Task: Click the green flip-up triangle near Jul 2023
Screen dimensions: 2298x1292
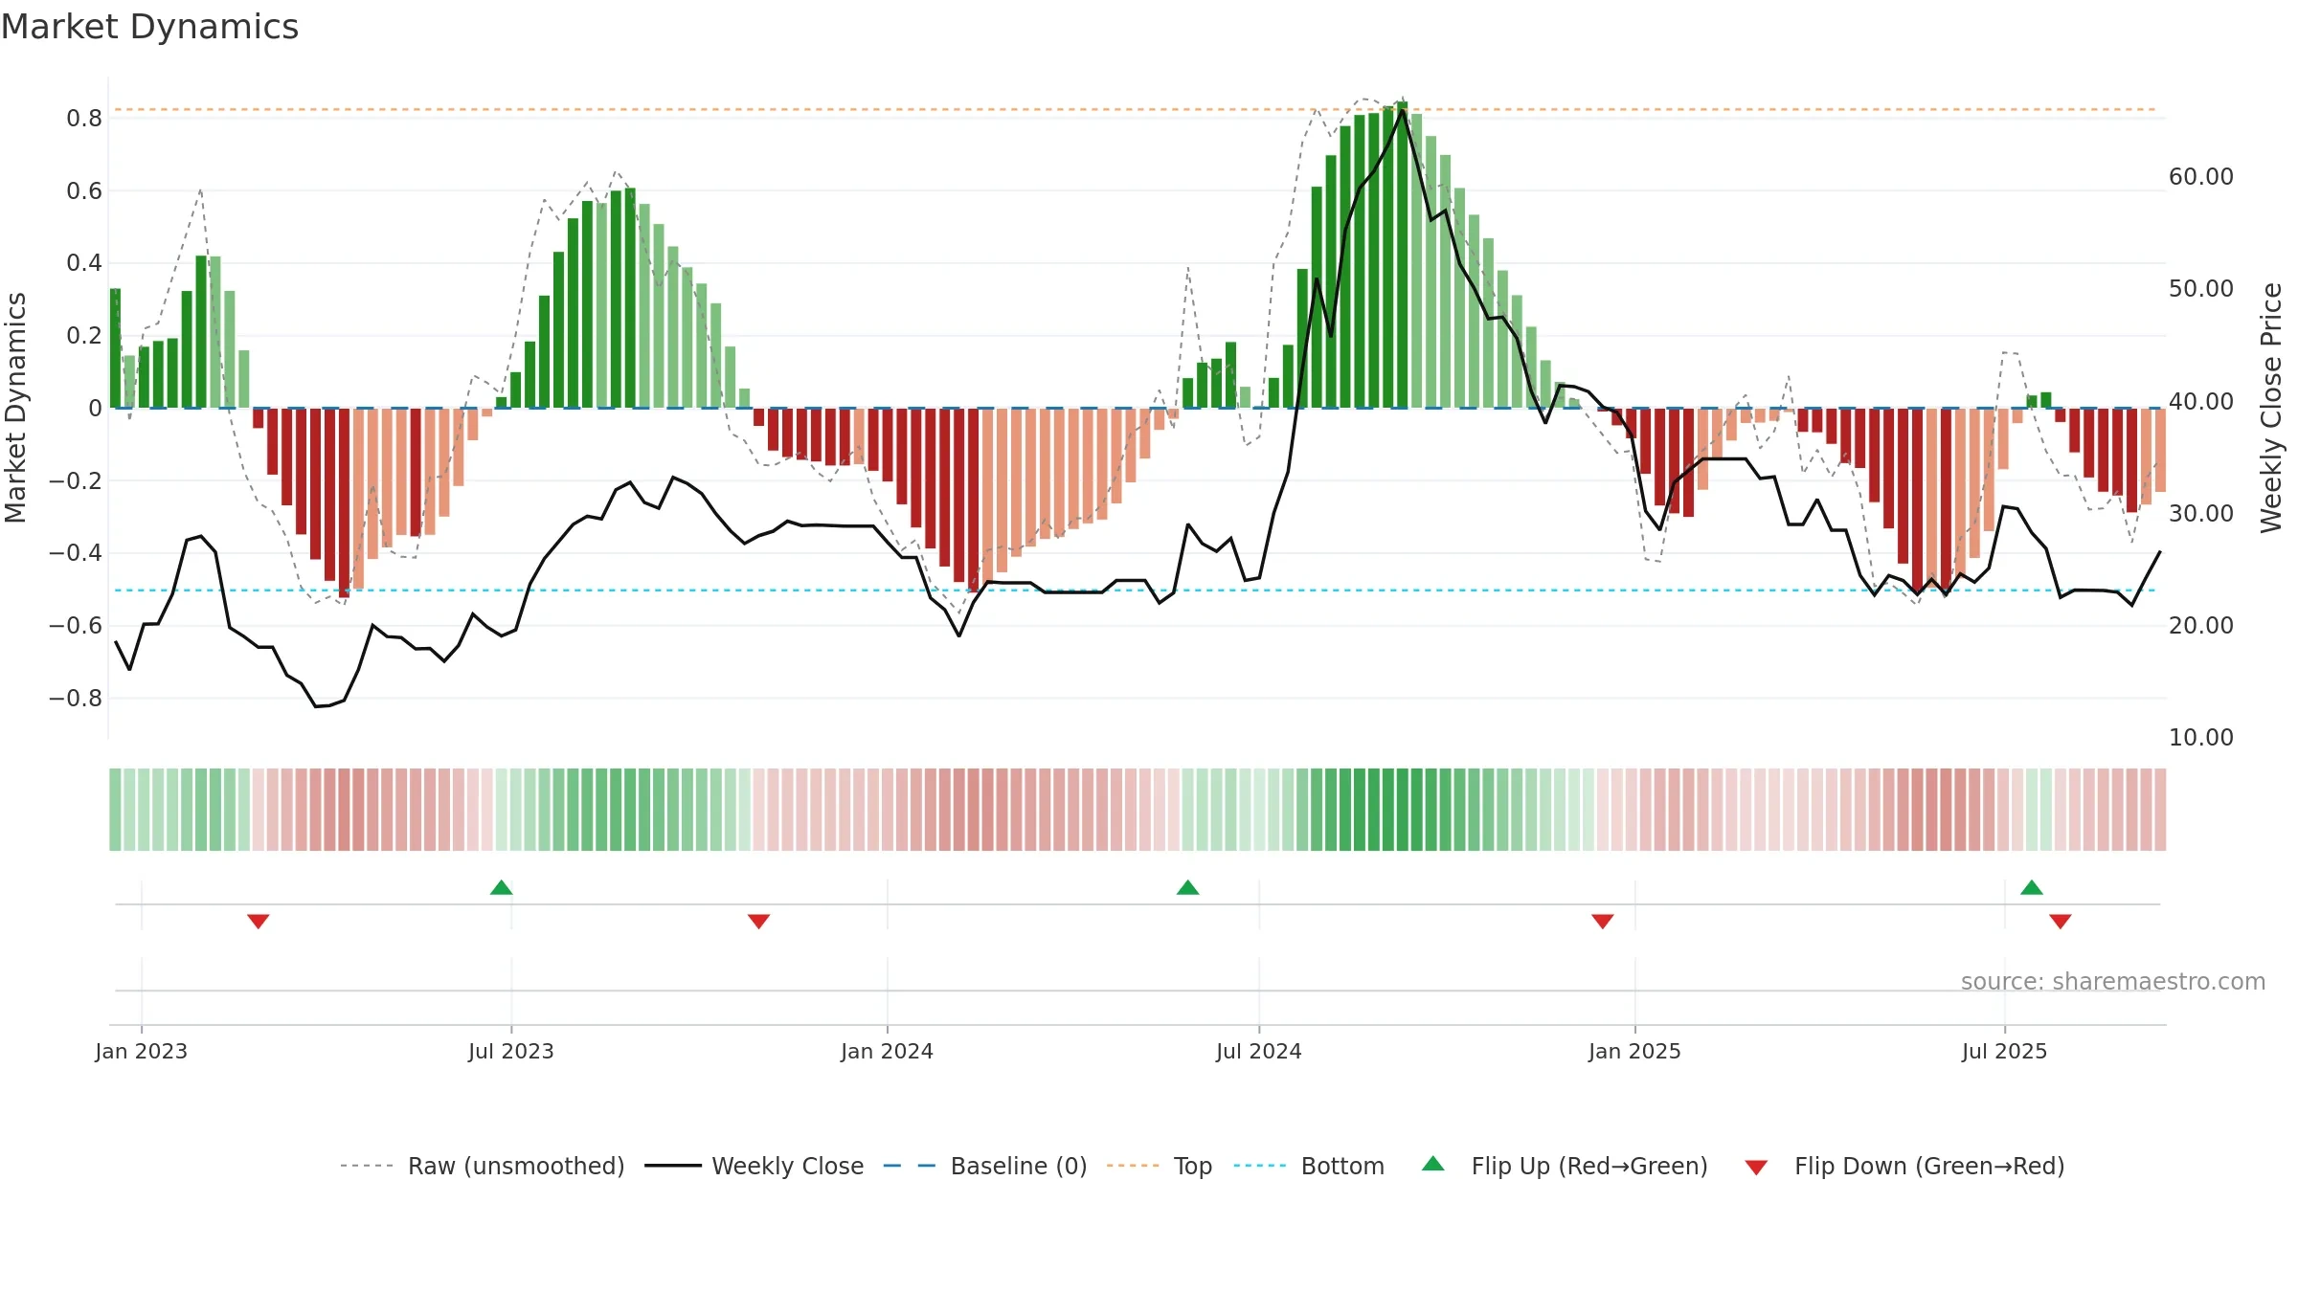Action: point(502,887)
